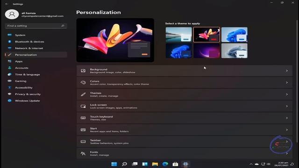Image resolution: width=299 pixels, height=168 pixels.
Task: Apply the dark blue bloom theme
Action: tap(178, 51)
